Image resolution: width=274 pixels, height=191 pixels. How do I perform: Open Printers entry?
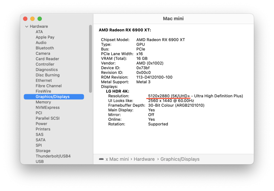point(43,129)
